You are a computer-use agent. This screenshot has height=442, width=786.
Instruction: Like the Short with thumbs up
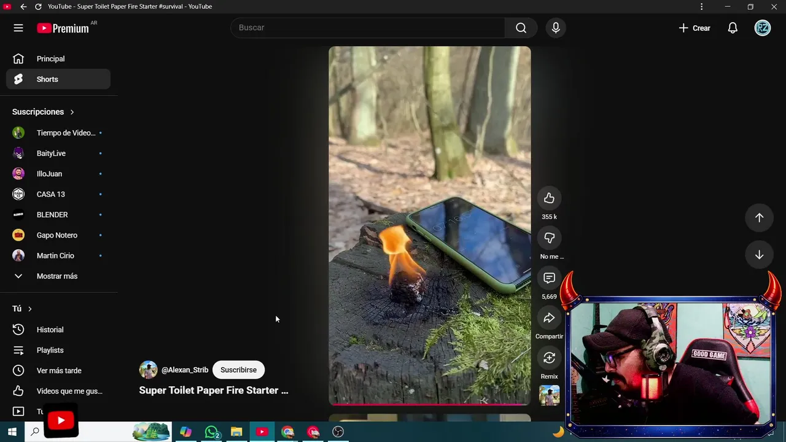point(549,198)
